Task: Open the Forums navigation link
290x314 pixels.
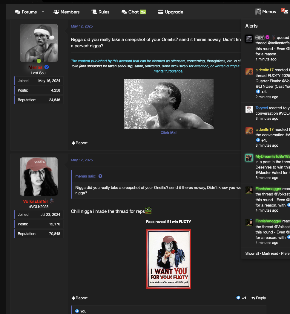Action: [x=26, y=12]
